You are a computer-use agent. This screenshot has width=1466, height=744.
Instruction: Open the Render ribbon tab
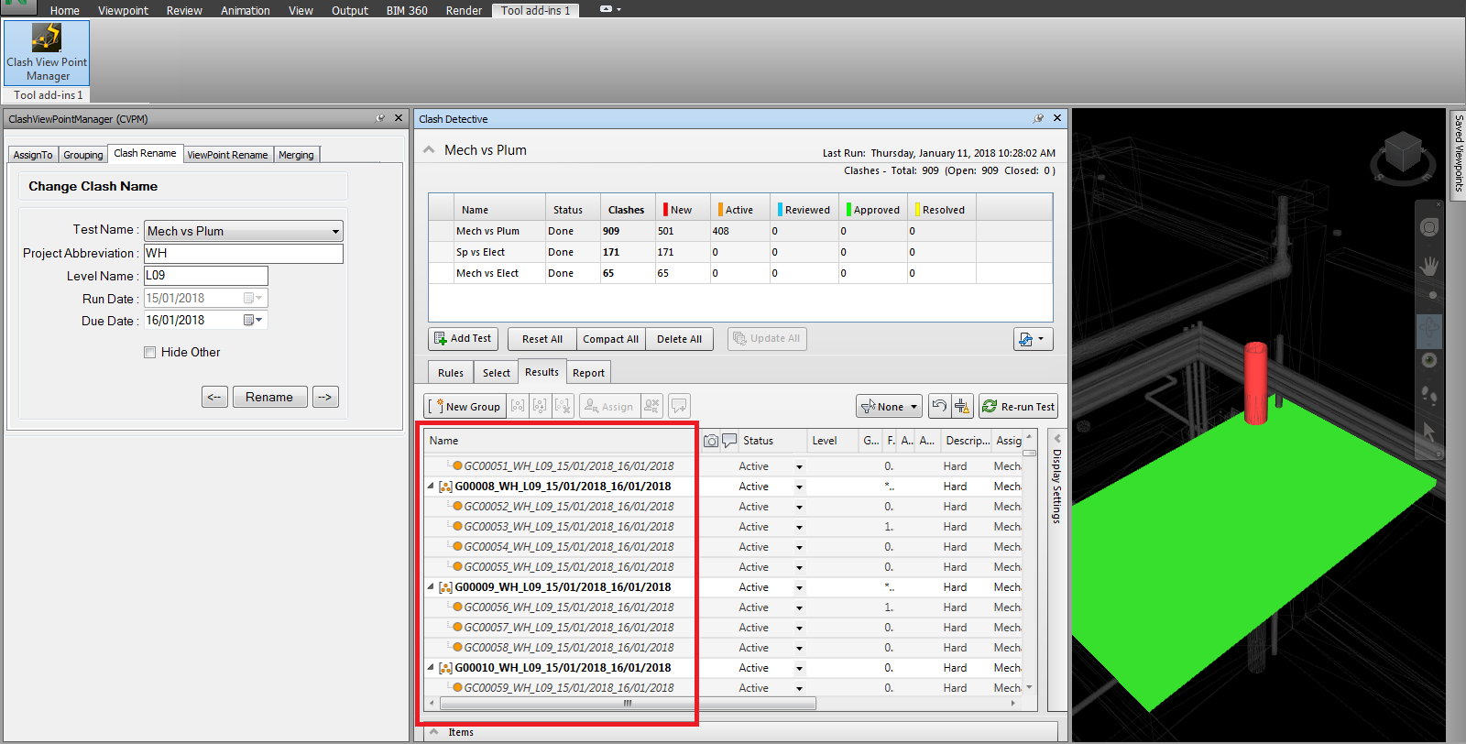464,10
